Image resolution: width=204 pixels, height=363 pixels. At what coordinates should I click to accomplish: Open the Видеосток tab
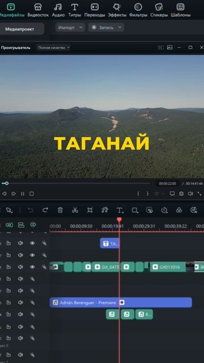point(38,10)
